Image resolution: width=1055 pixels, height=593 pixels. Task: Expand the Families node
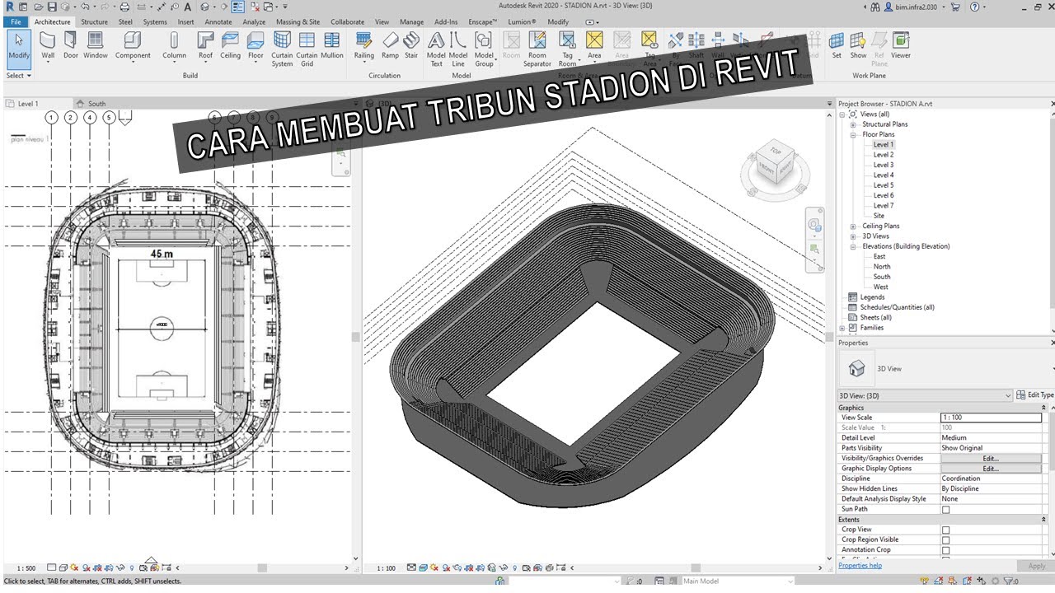pyautogui.click(x=842, y=328)
